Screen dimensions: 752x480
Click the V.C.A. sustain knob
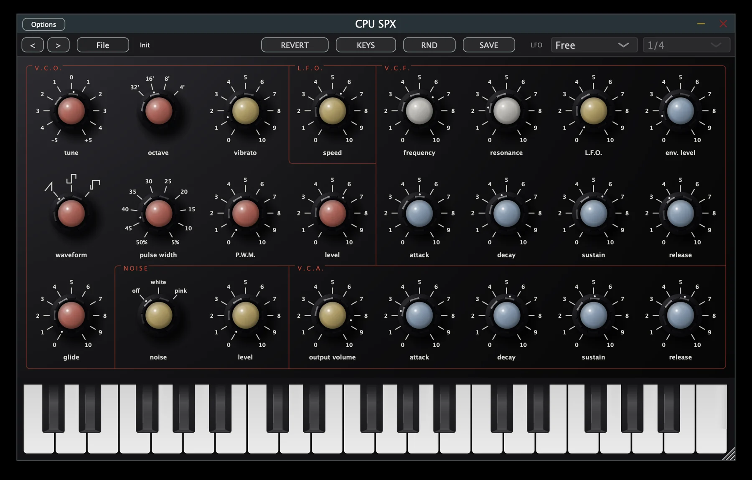point(594,315)
